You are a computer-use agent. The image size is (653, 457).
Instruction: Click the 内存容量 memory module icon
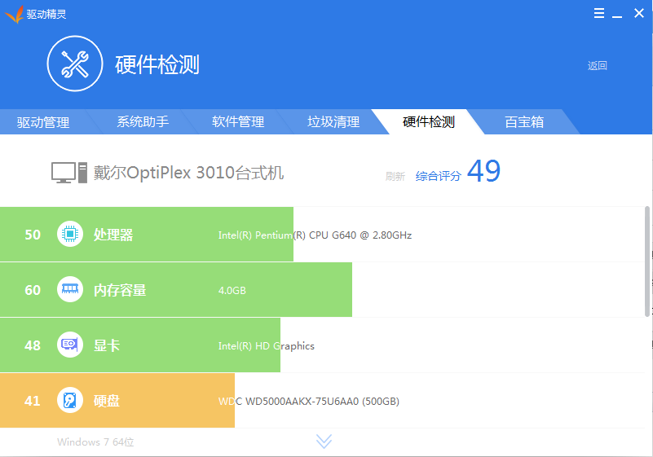coord(70,289)
